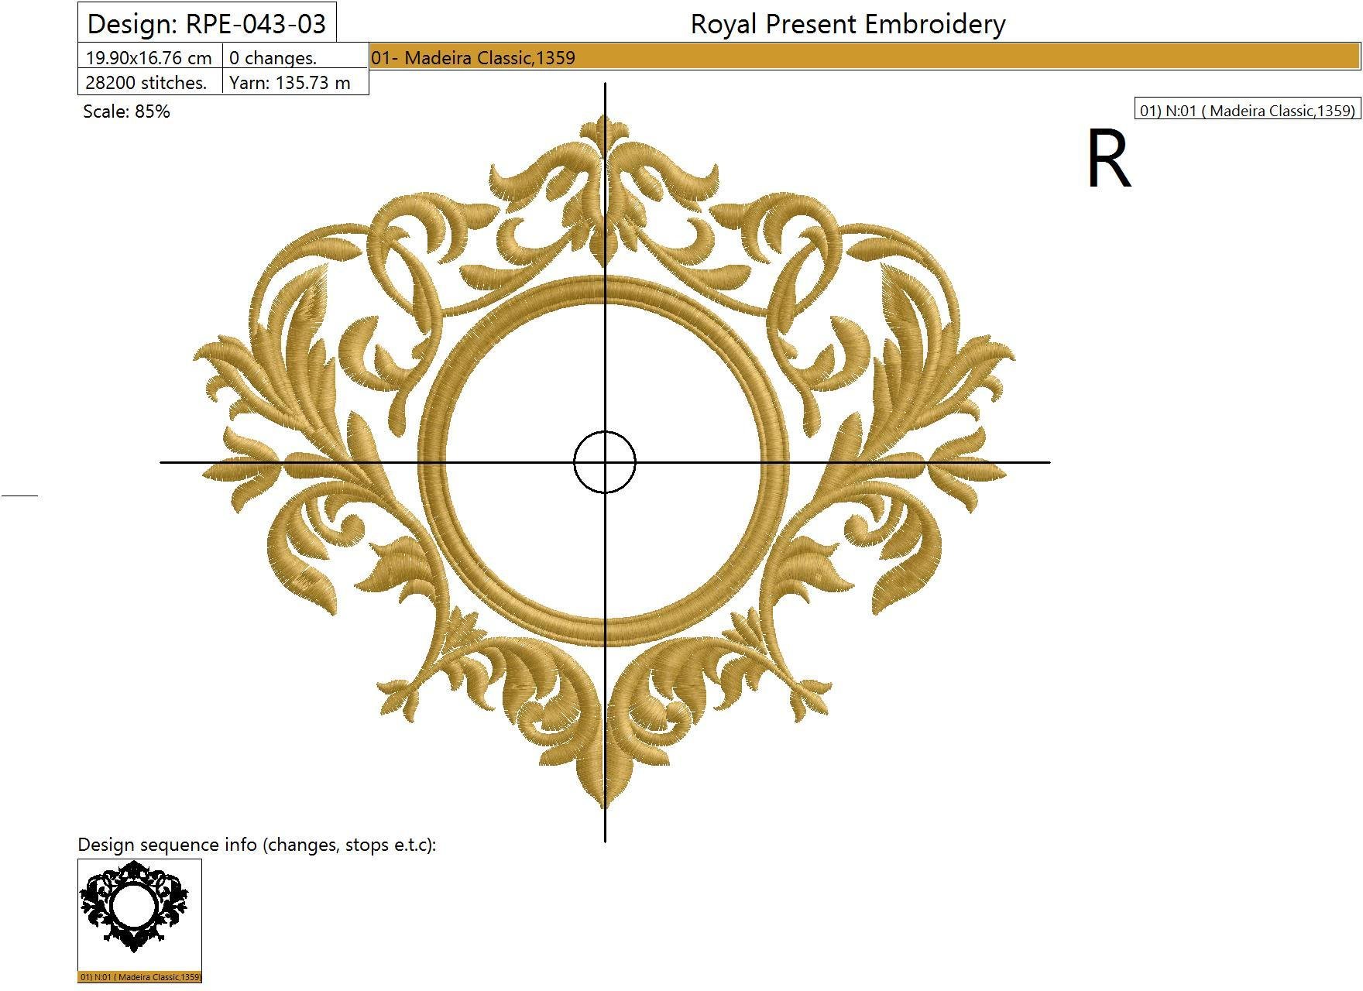Click the Design sequence info heading text
This screenshot has width=1363, height=991.
(257, 845)
